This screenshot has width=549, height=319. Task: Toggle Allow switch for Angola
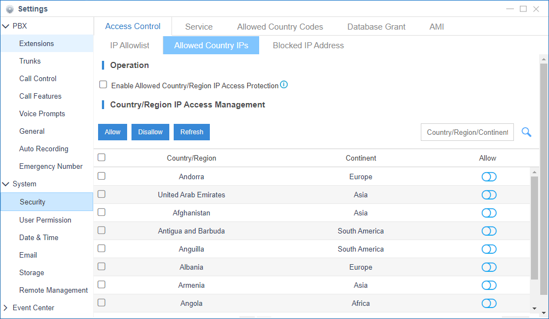[x=489, y=303]
